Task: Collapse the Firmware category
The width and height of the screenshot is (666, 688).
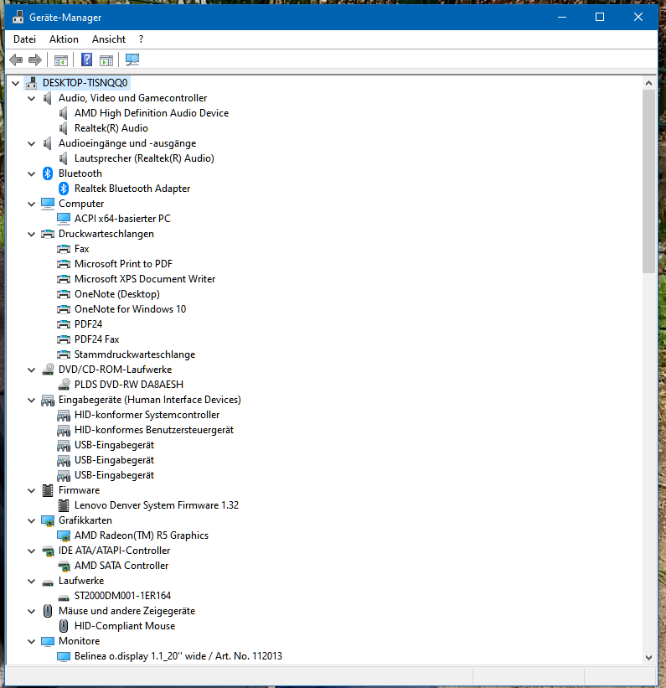Action: (32, 490)
